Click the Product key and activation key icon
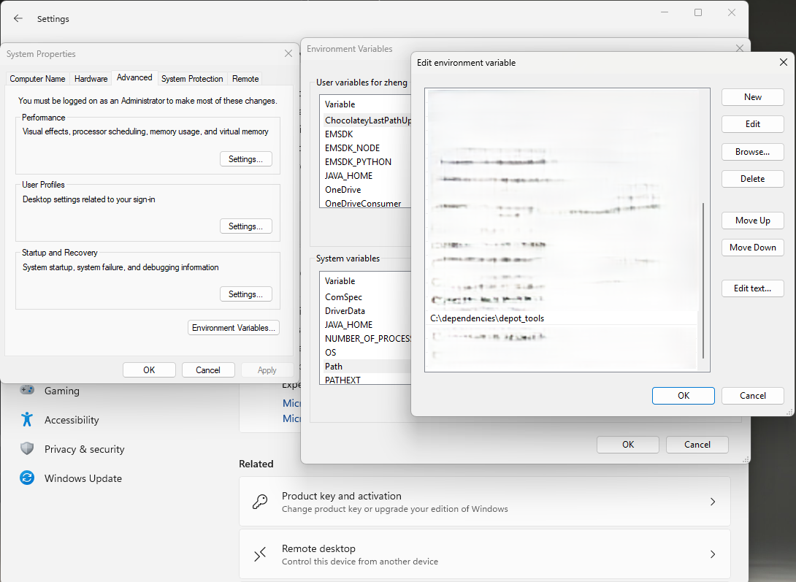 260,502
